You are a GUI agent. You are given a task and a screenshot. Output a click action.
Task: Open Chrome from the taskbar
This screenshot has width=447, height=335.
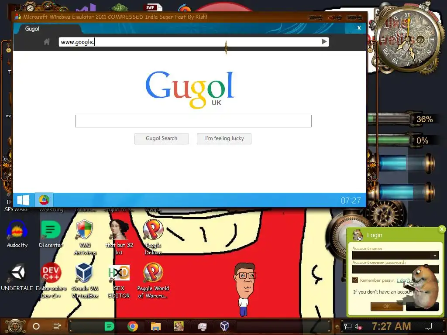pos(133,326)
